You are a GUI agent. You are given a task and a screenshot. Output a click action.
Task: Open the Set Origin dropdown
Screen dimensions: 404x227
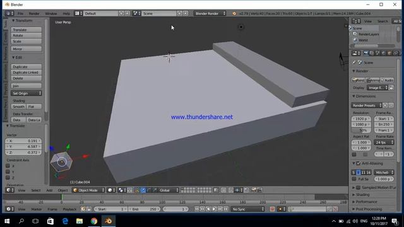tap(26, 93)
